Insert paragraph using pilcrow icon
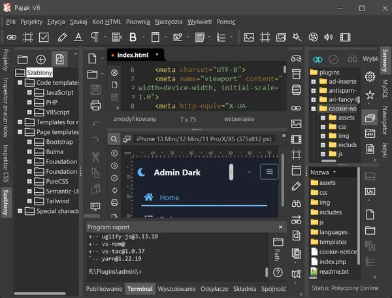This screenshot has height=298, width=392. [x=95, y=37]
